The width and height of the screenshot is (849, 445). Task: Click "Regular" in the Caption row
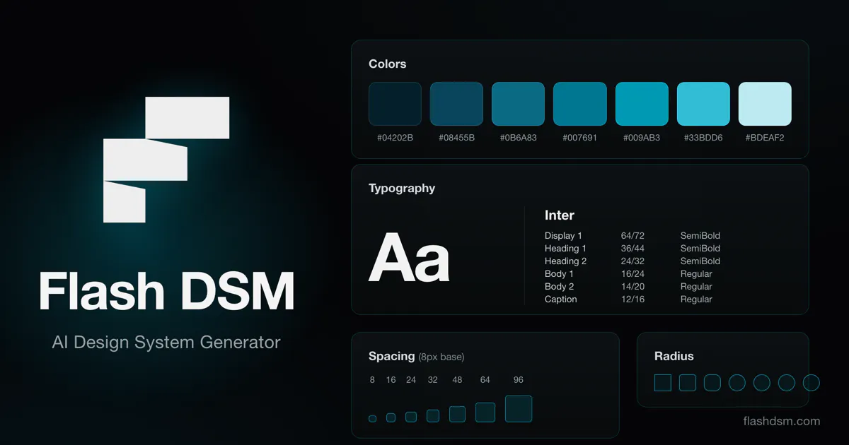point(696,299)
